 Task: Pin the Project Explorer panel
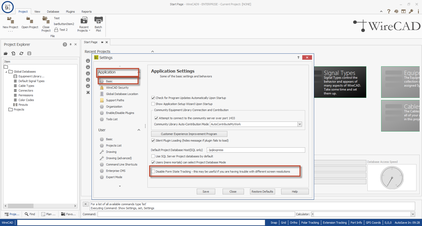(x=70, y=44)
